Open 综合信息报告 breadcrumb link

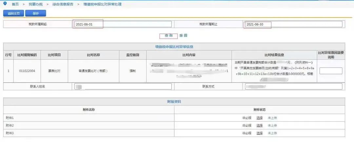(x=63, y=4)
